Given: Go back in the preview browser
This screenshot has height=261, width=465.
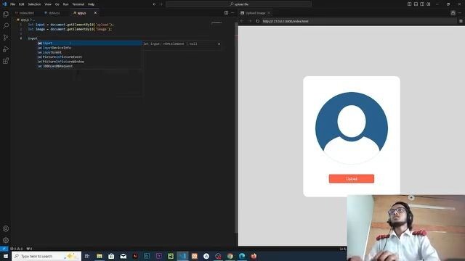Looking at the screenshot, I should coord(242,21).
